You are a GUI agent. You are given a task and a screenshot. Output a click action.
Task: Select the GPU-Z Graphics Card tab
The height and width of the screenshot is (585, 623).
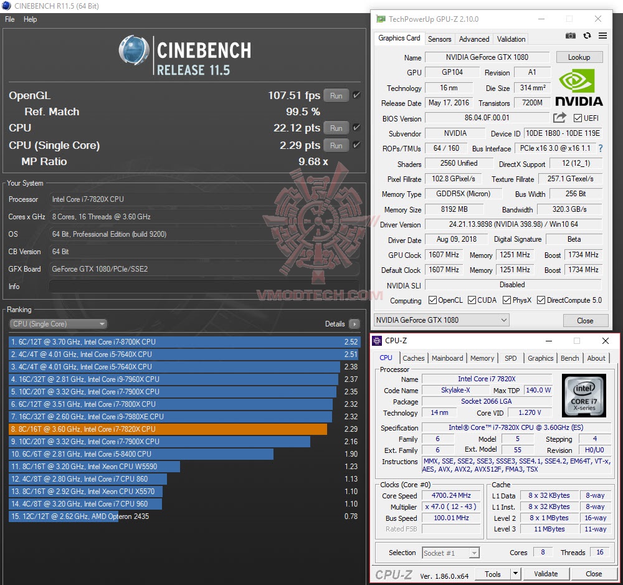(399, 38)
